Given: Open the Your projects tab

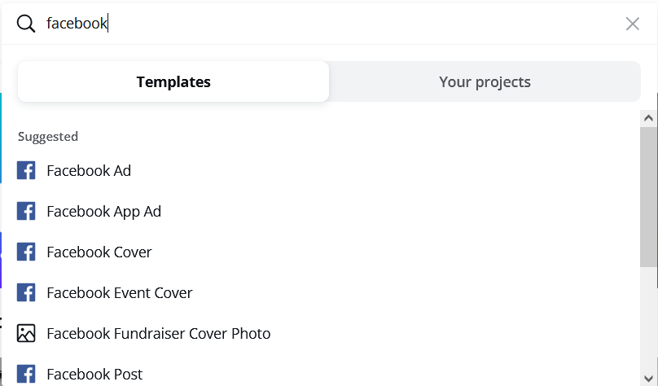Looking at the screenshot, I should [x=485, y=81].
